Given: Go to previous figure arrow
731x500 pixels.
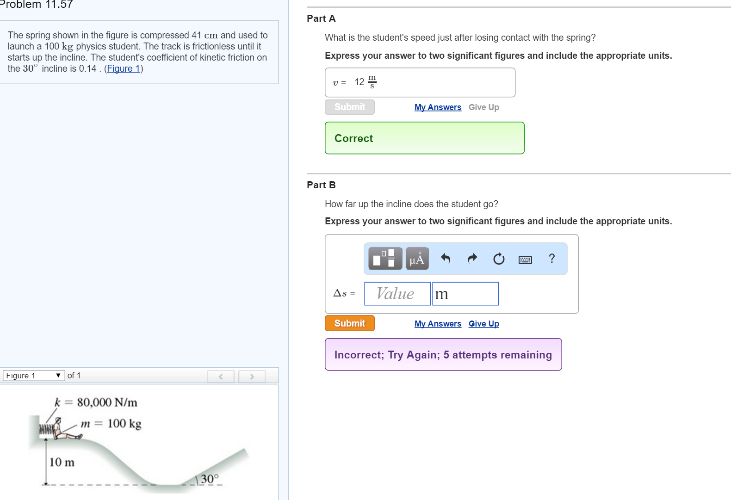Looking at the screenshot, I should [x=221, y=377].
